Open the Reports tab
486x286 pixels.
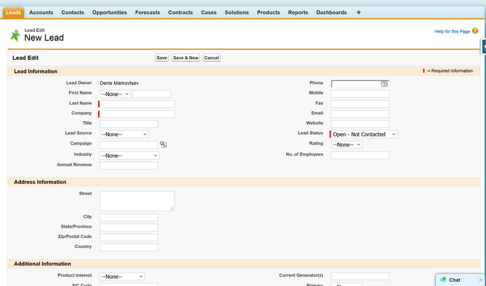(x=298, y=13)
